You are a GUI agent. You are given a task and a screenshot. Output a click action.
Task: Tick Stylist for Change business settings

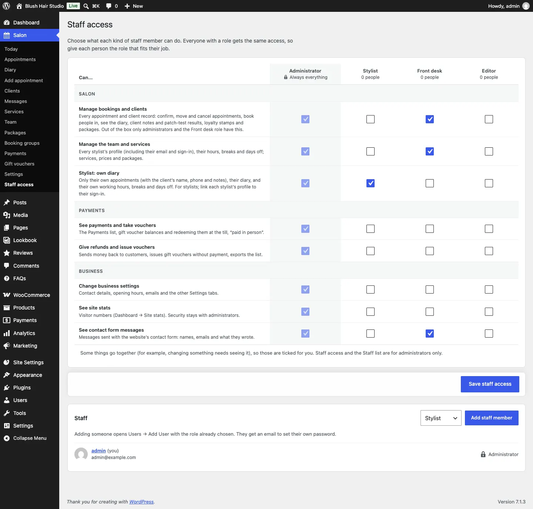[371, 289]
